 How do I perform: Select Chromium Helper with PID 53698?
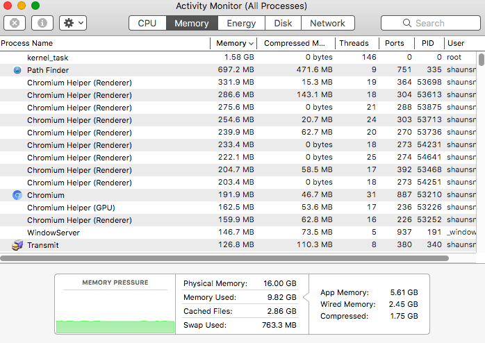click(x=238, y=83)
